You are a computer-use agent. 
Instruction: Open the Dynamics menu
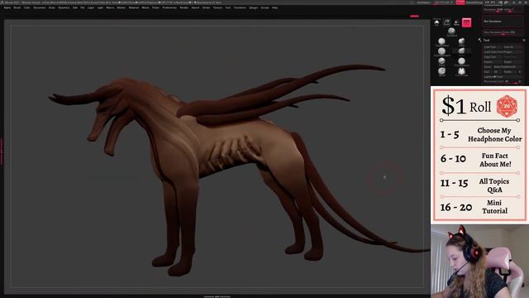click(64, 7)
